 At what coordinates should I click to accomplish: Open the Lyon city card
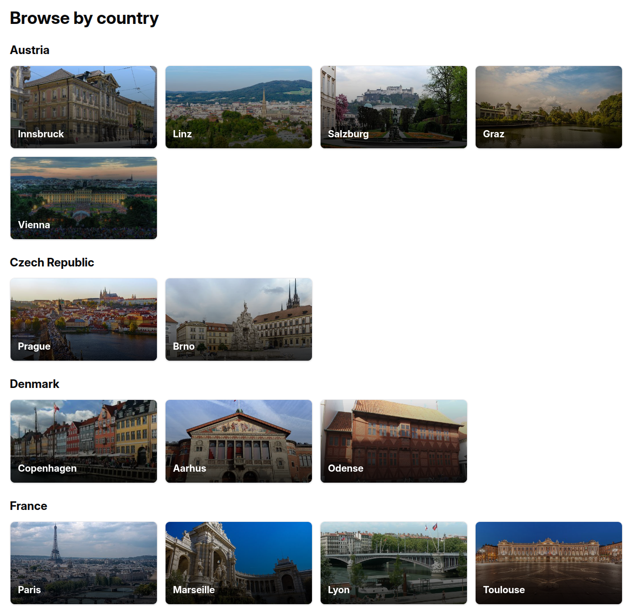pos(394,563)
